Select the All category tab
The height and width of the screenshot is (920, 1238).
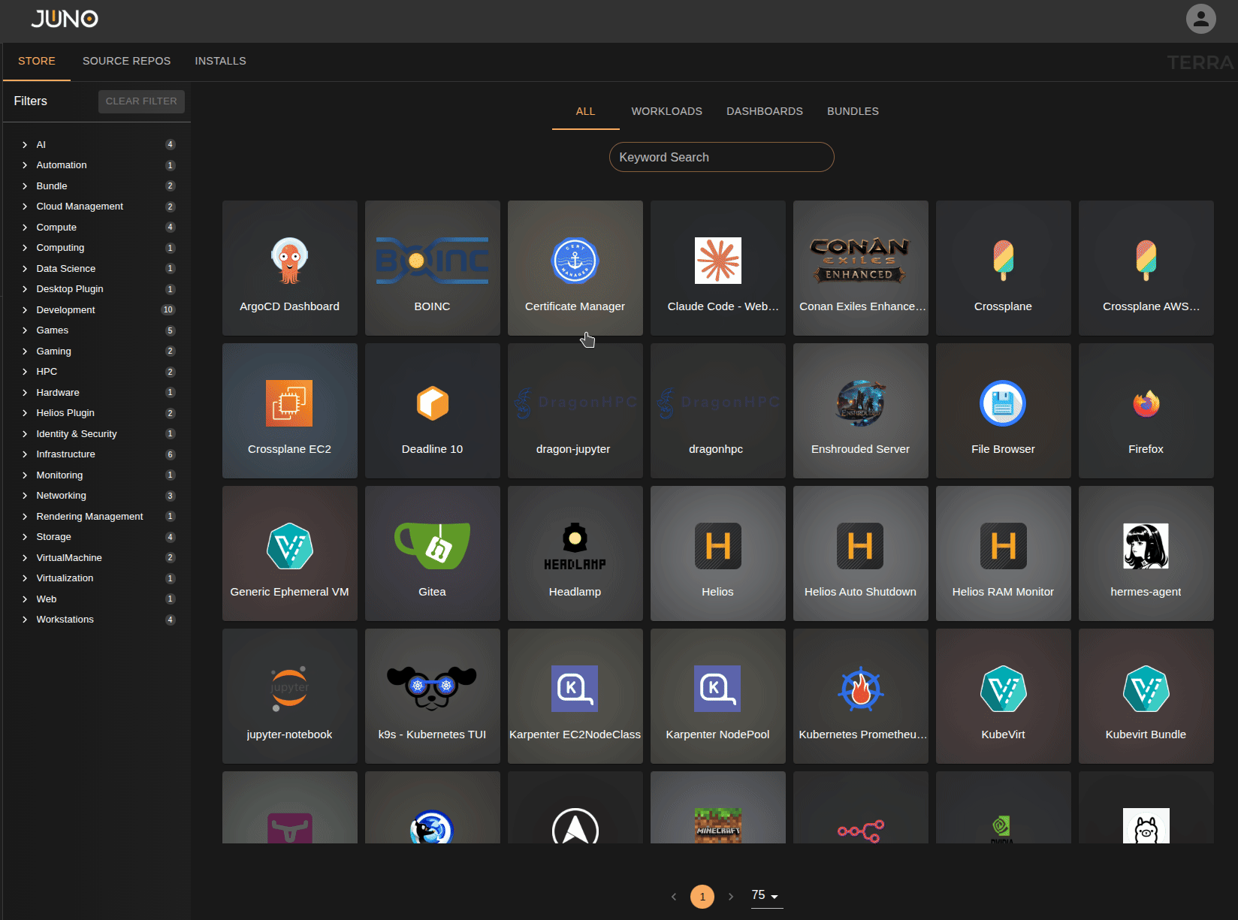[x=585, y=111]
